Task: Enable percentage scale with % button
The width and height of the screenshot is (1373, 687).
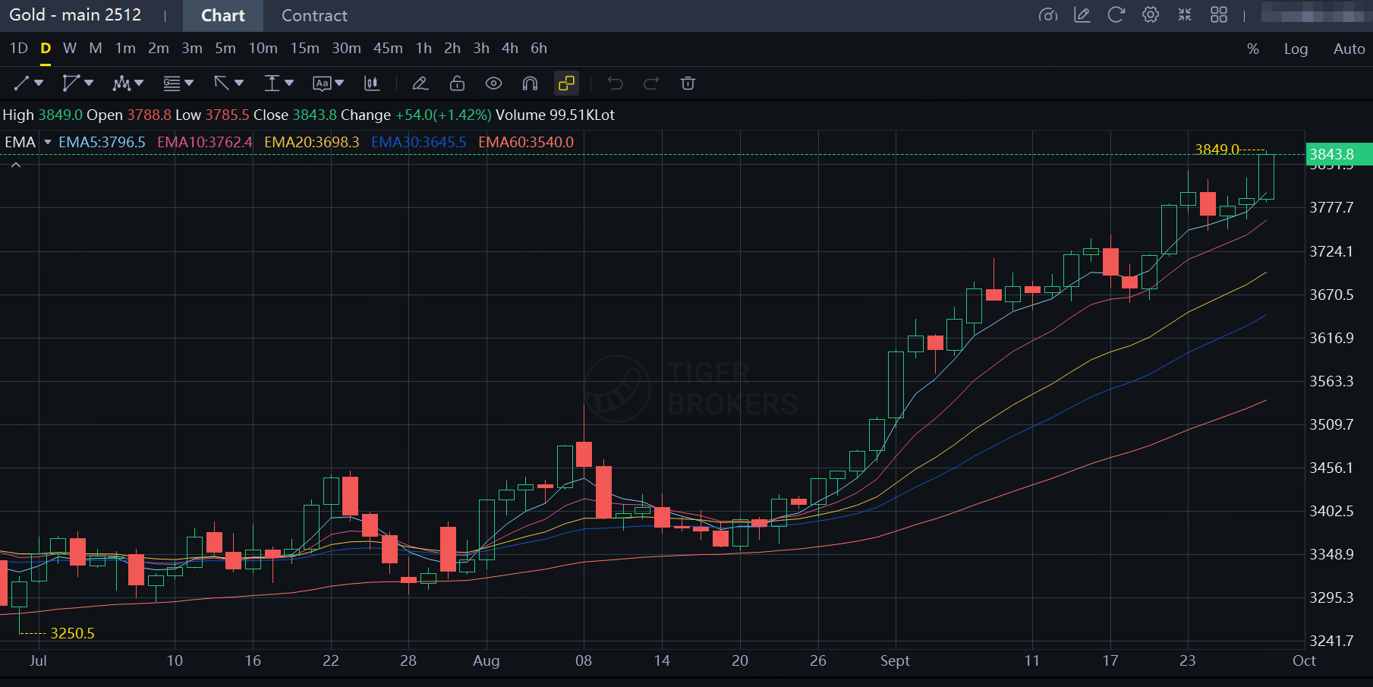Action: click(1252, 49)
